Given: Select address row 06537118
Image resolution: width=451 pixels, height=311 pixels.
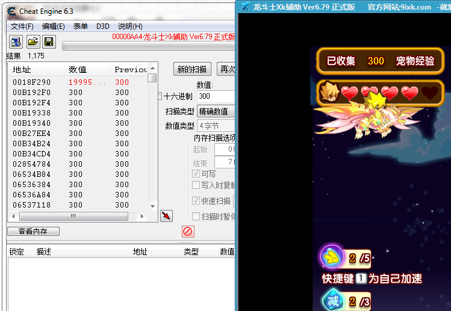Looking at the screenshot, I should click(78, 205).
